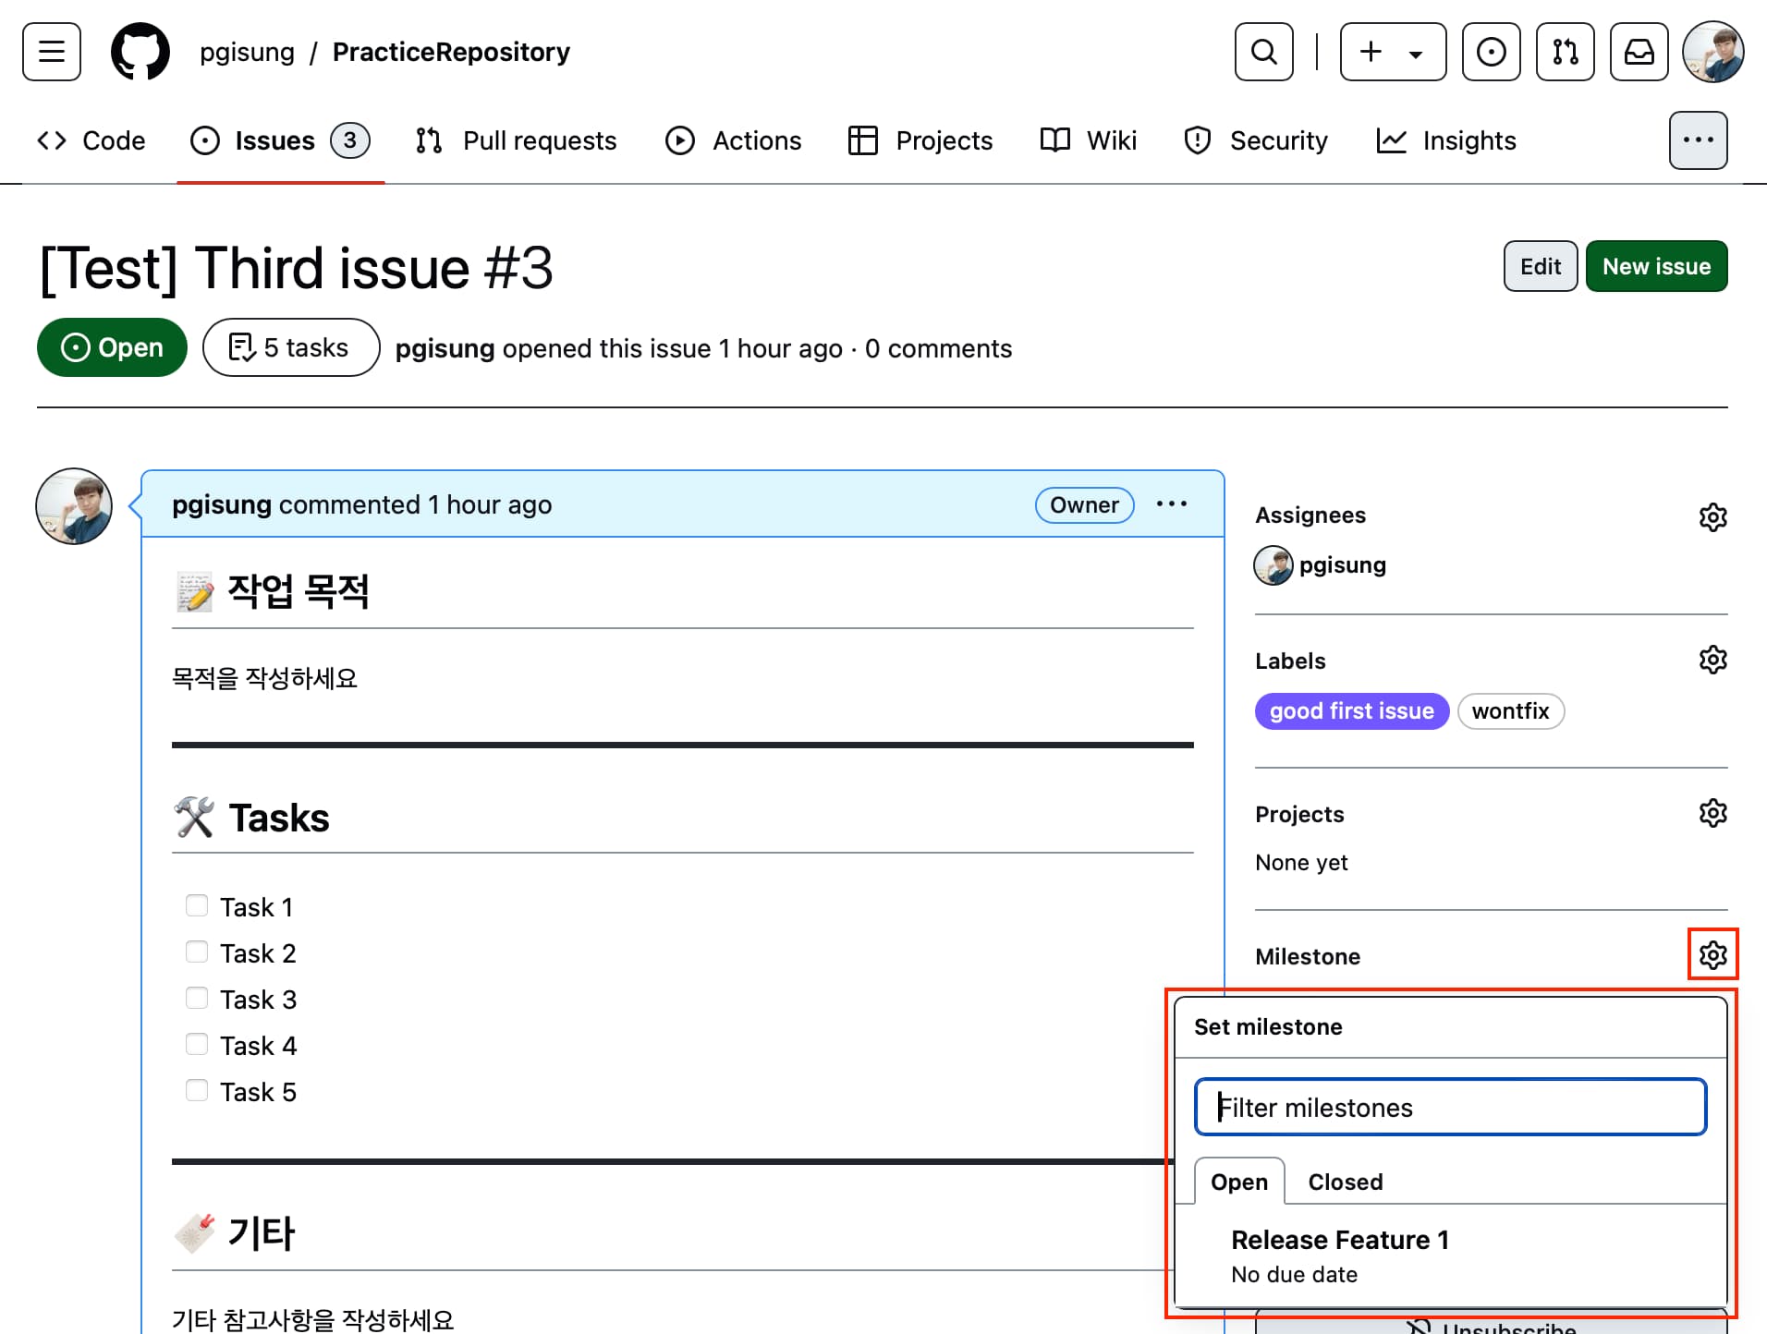Click the wontfix label

tap(1511, 711)
